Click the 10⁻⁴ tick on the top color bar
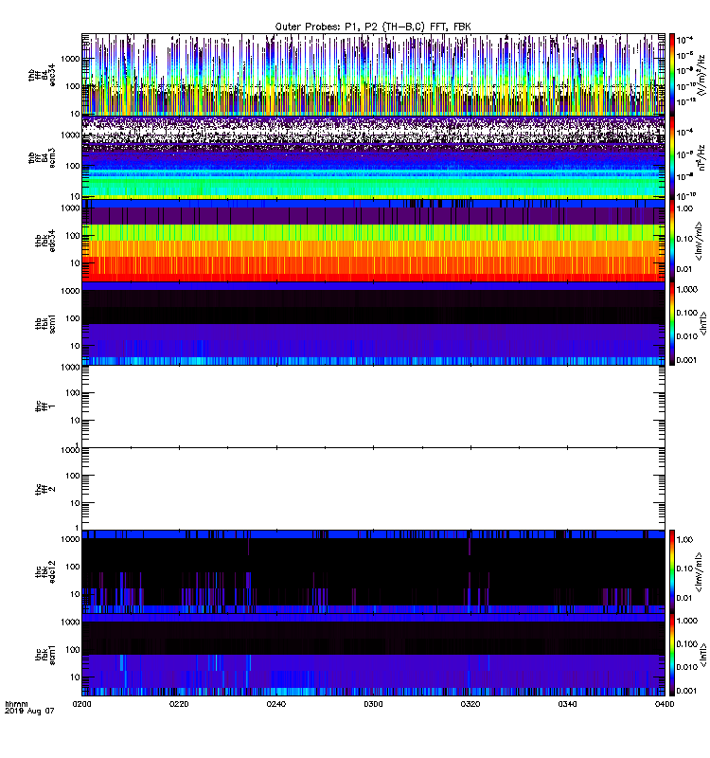Image resolution: width=710 pixels, height=758 pixels. tap(684, 40)
